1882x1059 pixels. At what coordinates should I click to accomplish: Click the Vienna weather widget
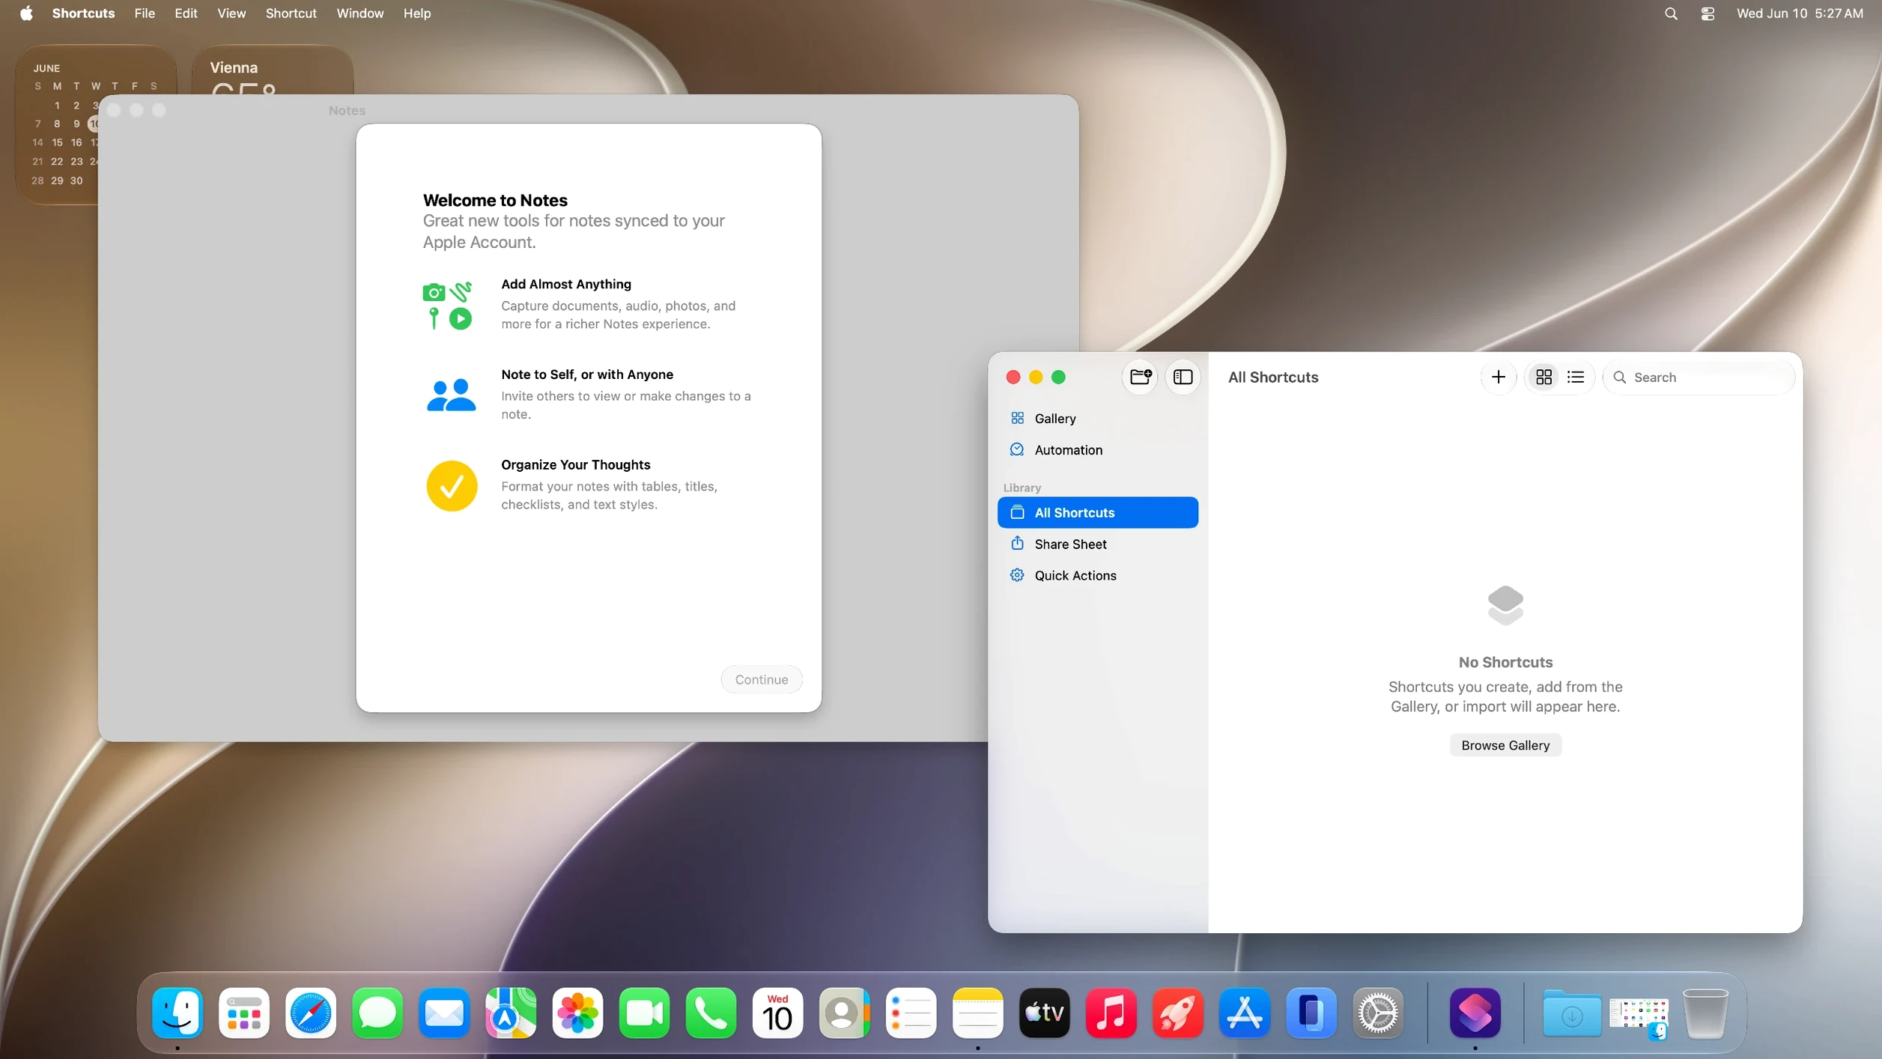pos(272,70)
